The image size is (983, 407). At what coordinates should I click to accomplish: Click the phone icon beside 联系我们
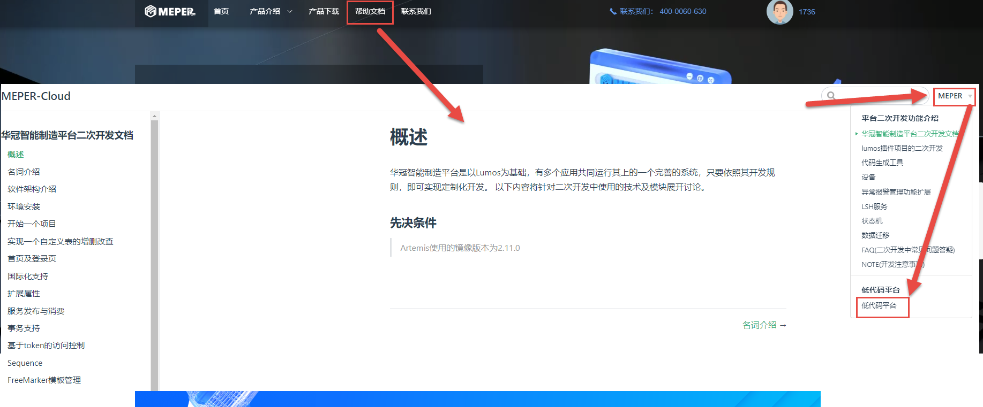click(613, 11)
